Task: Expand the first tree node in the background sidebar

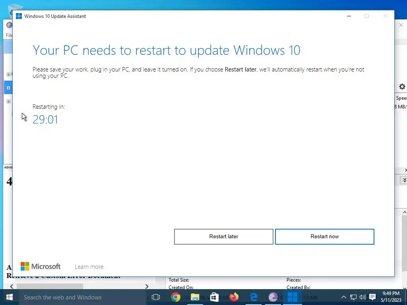Action: [9, 74]
